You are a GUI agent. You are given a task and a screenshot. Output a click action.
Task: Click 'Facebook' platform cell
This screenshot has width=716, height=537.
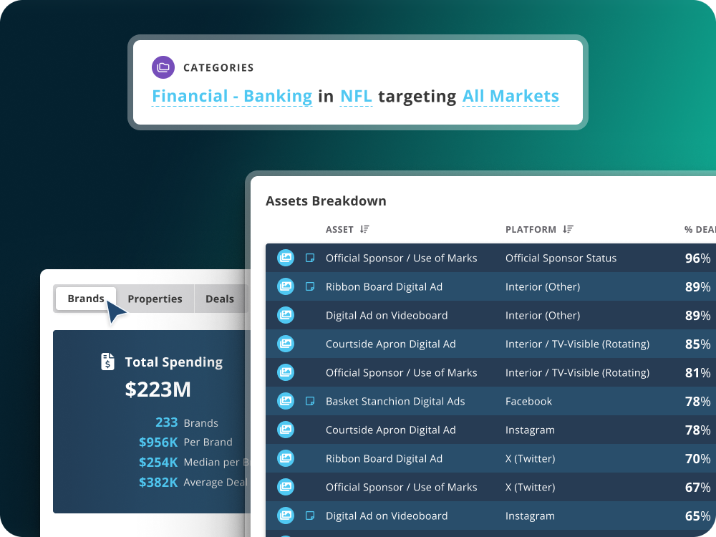pos(529,401)
